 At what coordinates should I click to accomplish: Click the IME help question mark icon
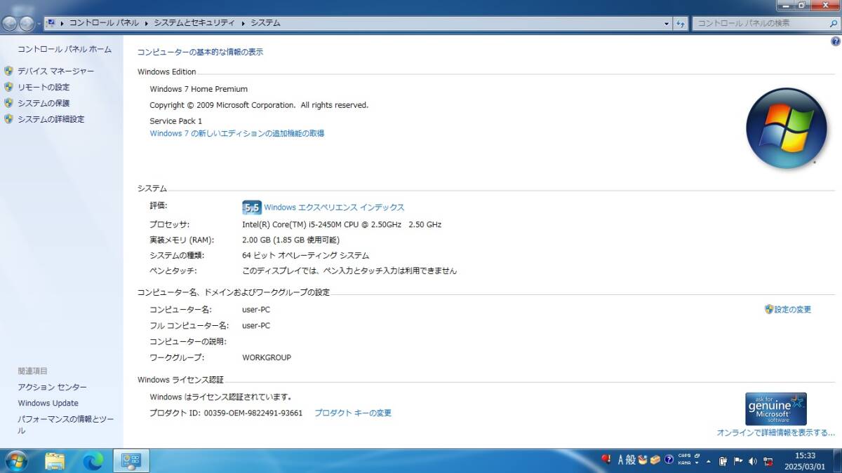[669, 460]
